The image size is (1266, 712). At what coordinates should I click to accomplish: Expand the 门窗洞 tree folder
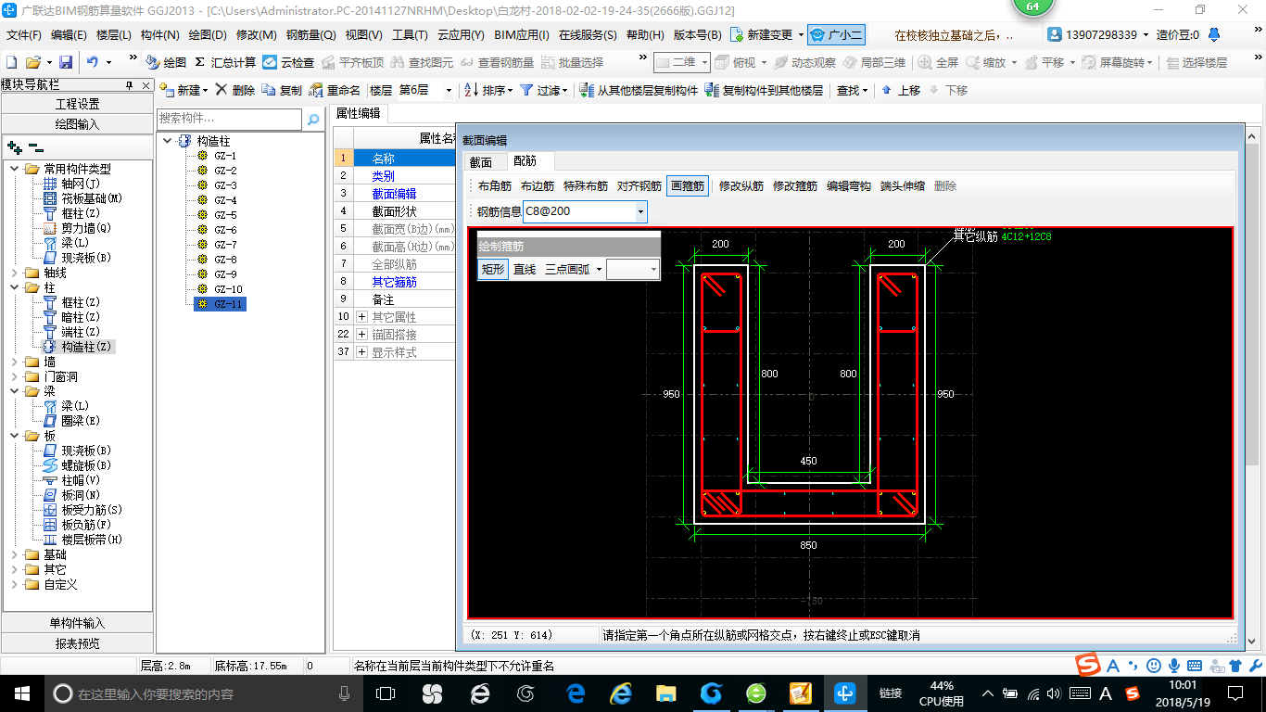[14, 376]
